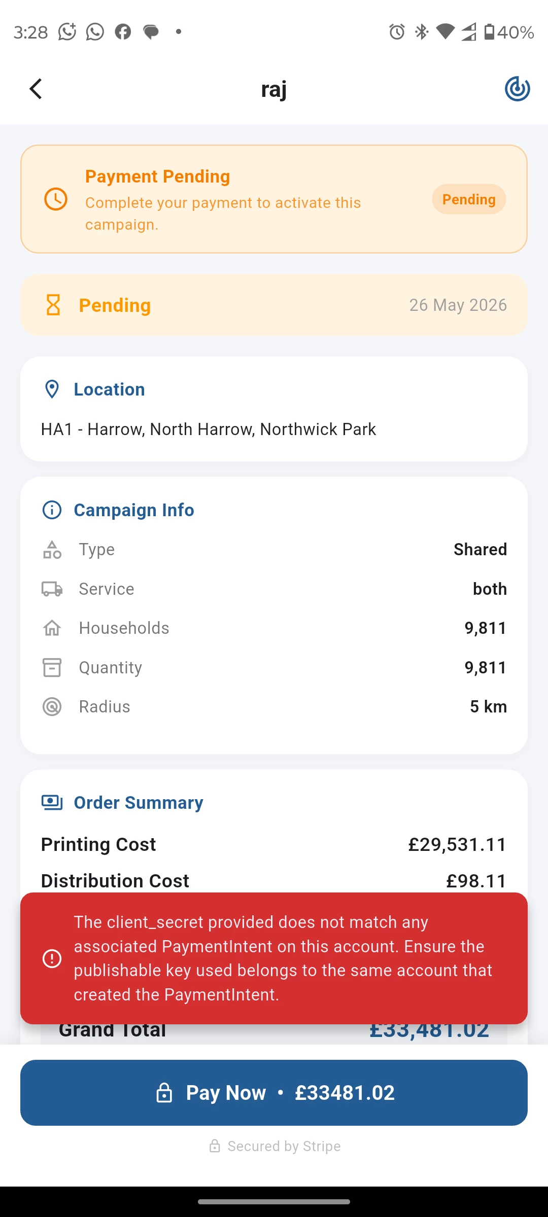Open the blue spiral logo icon
This screenshot has width=548, height=1217.
(517, 89)
